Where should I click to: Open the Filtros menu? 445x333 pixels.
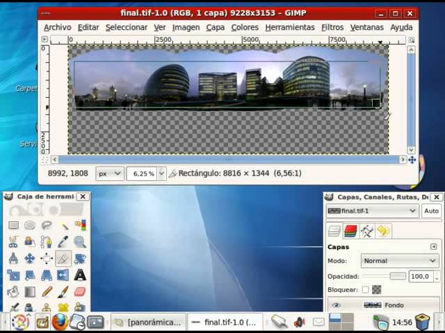click(x=332, y=28)
